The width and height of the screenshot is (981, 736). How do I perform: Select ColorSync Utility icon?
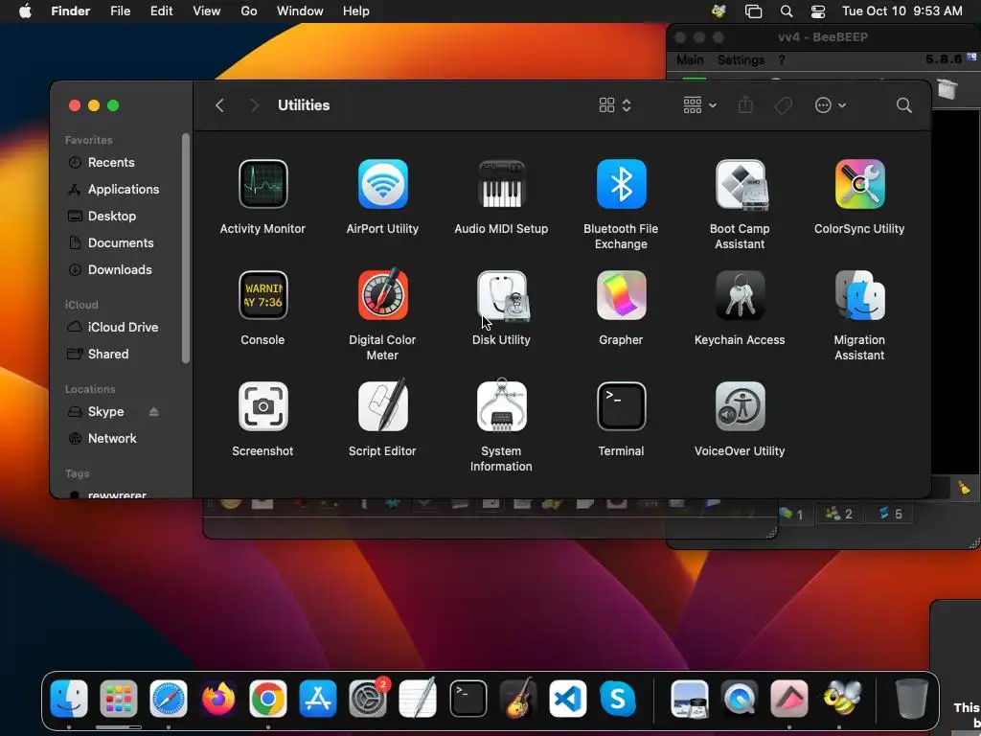[x=859, y=184]
